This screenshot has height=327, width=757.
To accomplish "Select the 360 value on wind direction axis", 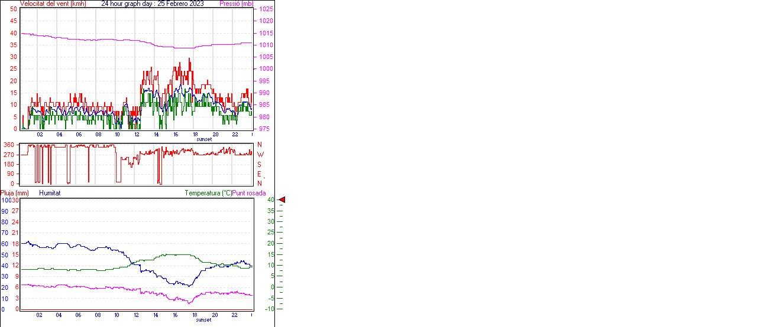I will pos(9,145).
